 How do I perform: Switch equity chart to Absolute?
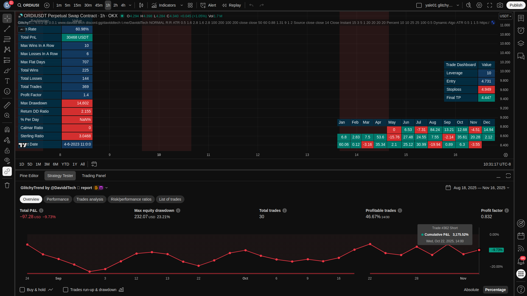471,290
